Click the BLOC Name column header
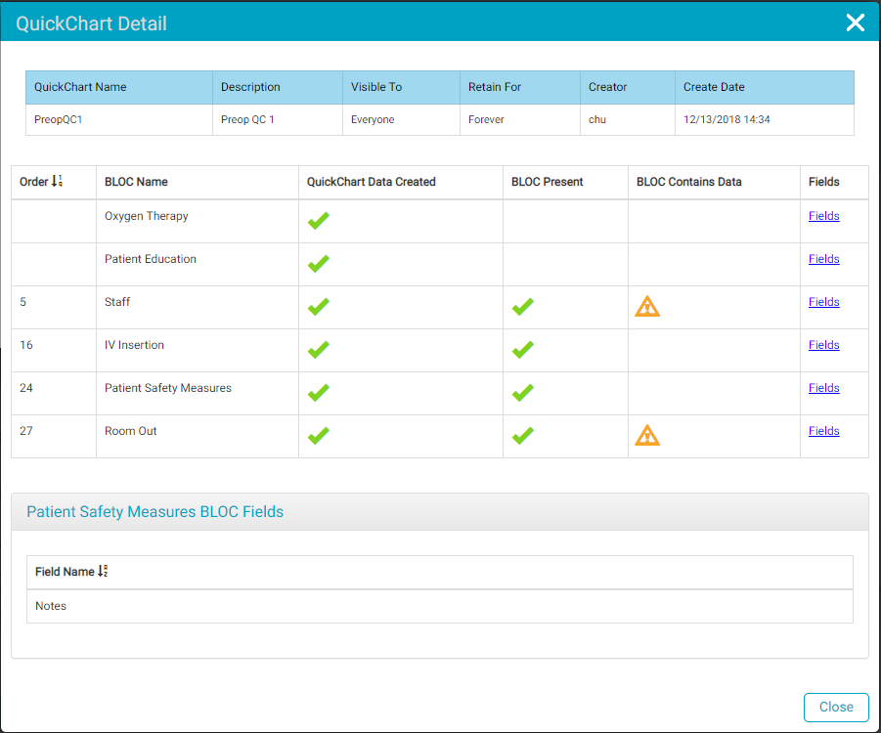The width and height of the screenshot is (881, 733). point(136,182)
